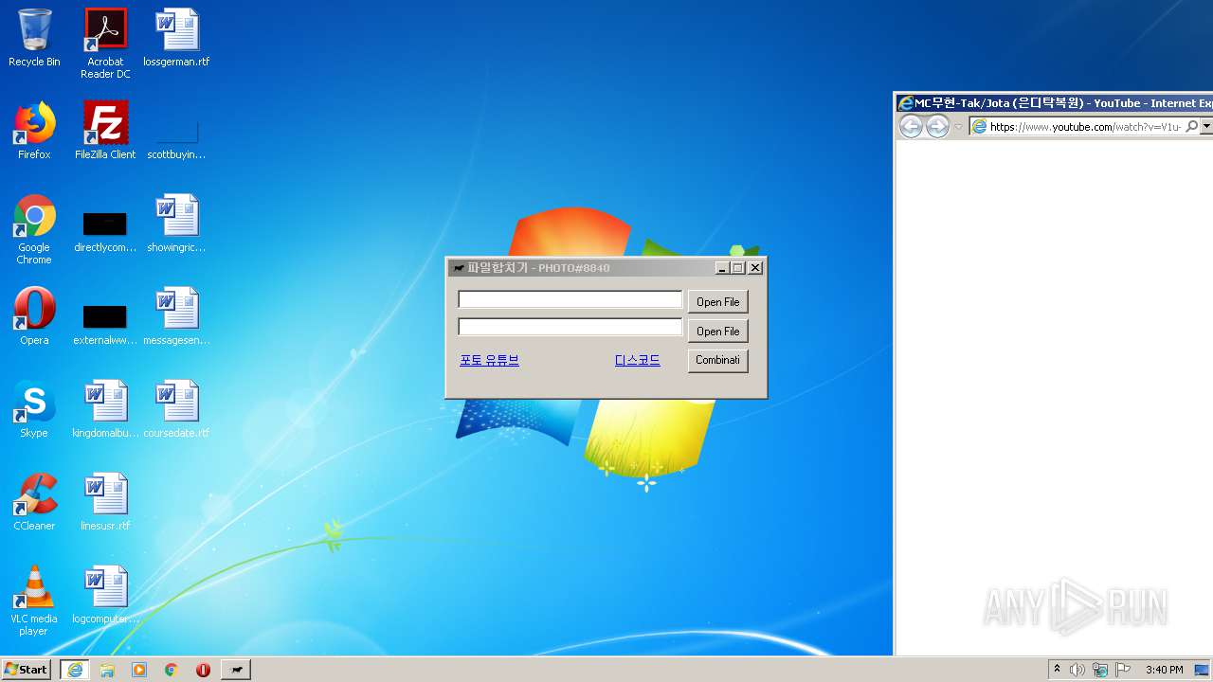Open the 디스코드 link

[638, 361]
